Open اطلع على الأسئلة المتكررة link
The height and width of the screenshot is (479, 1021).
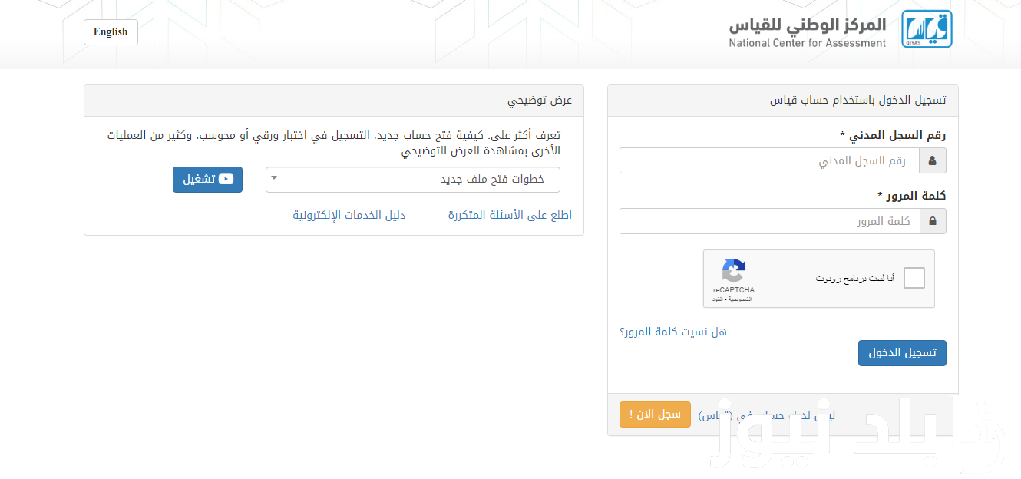510,215
